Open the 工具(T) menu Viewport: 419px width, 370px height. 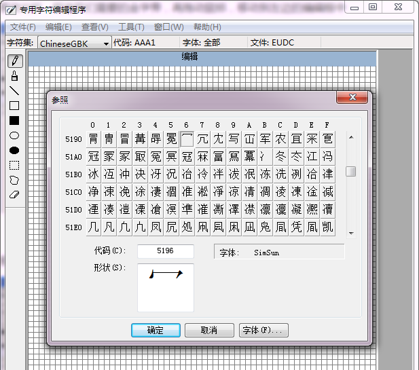click(x=131, y=27)
